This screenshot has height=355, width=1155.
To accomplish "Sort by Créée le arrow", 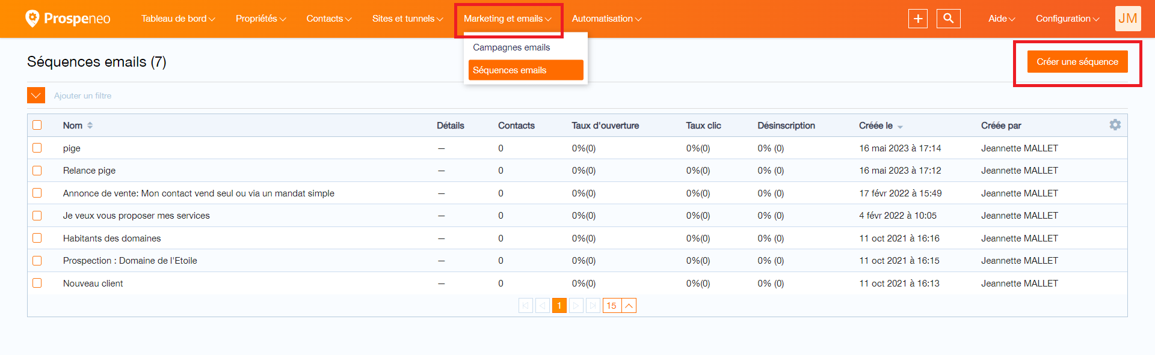I will click(x=900, y=127).
